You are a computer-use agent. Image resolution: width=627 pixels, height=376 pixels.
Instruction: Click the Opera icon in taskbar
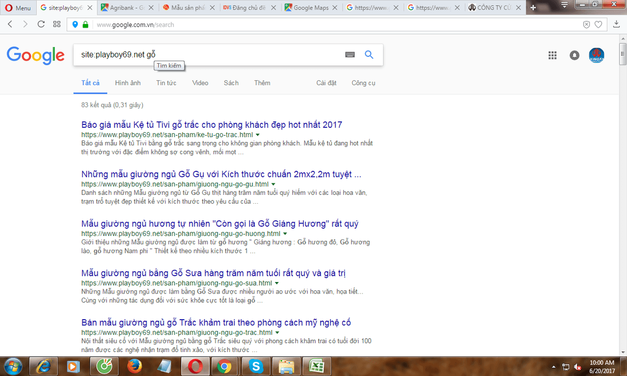tap(194, 366)
